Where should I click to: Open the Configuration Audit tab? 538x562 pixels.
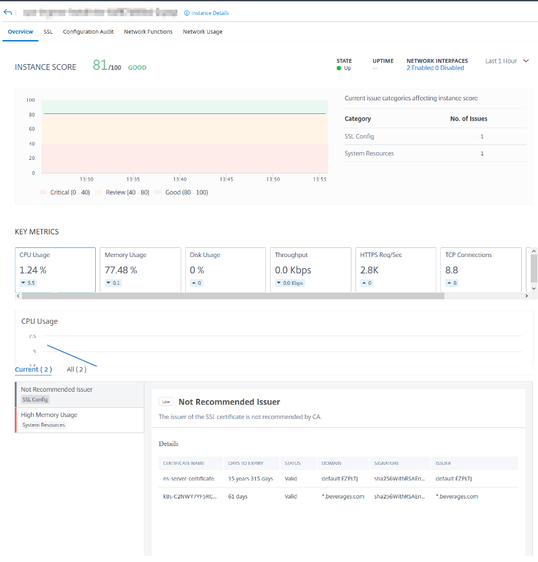88,32
